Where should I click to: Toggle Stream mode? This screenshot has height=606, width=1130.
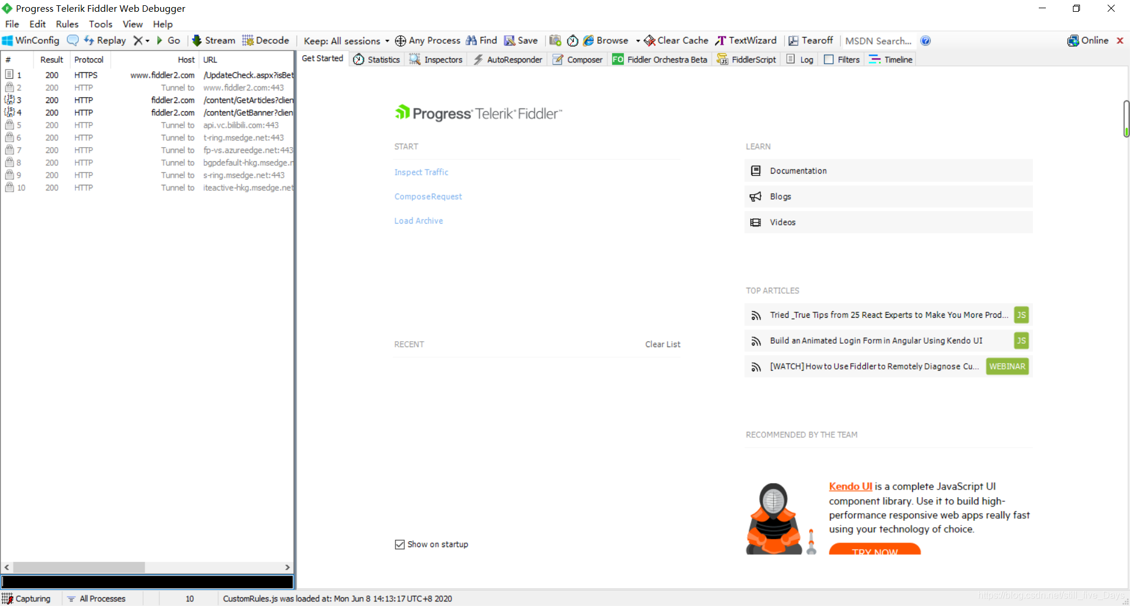(214, 41)
